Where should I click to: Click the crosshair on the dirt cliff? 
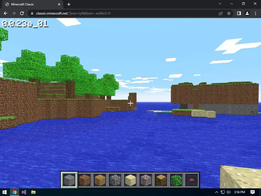(130, 103)
